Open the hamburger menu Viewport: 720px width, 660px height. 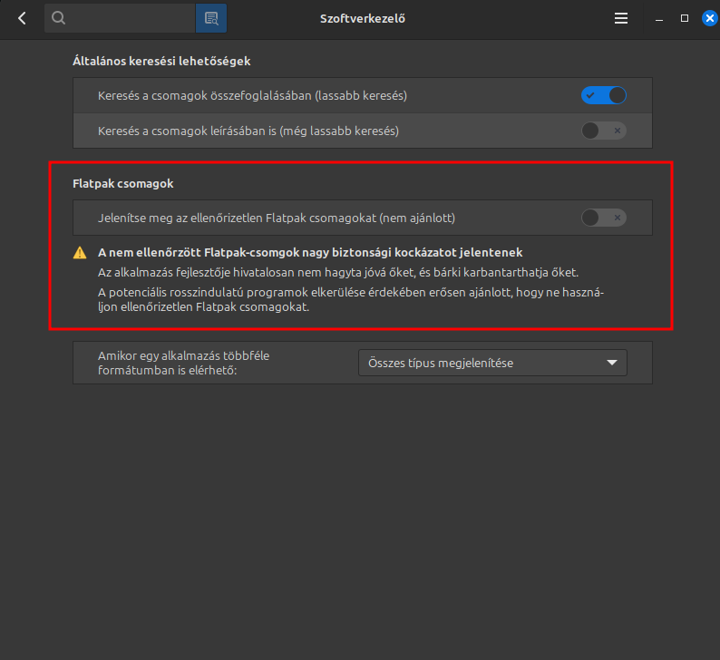pos(621,18)
